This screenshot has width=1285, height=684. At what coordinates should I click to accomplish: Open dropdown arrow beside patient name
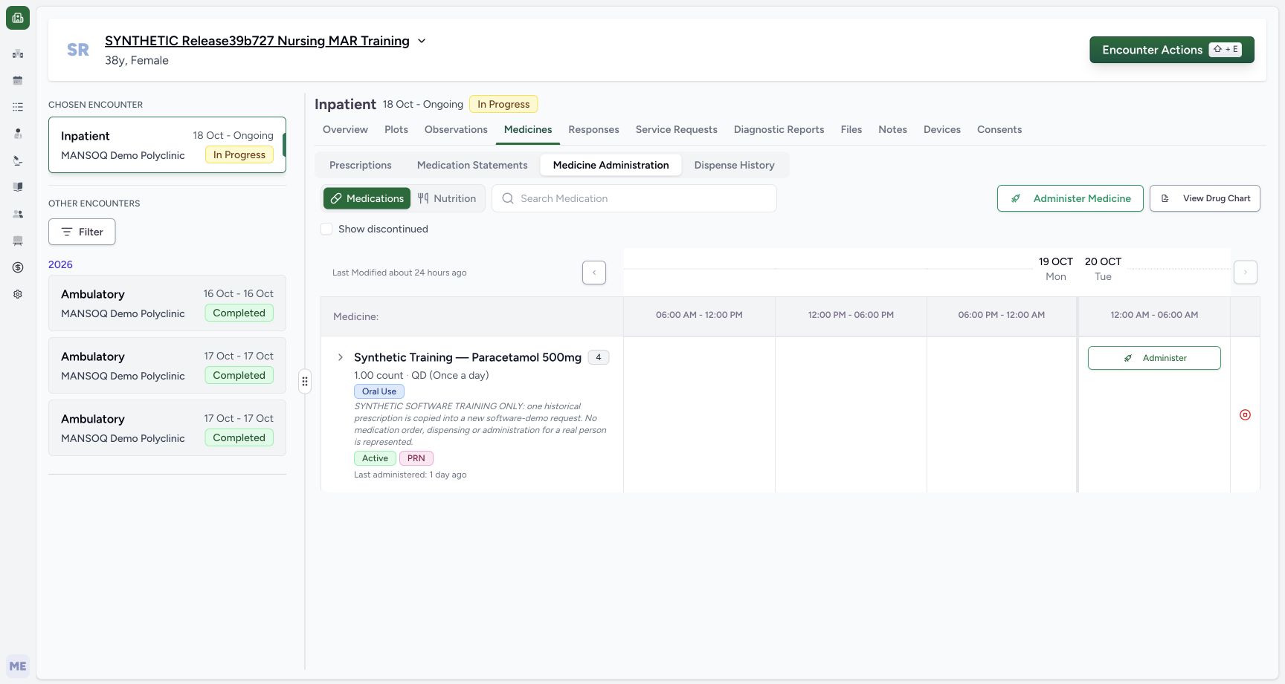coord(422,41)
